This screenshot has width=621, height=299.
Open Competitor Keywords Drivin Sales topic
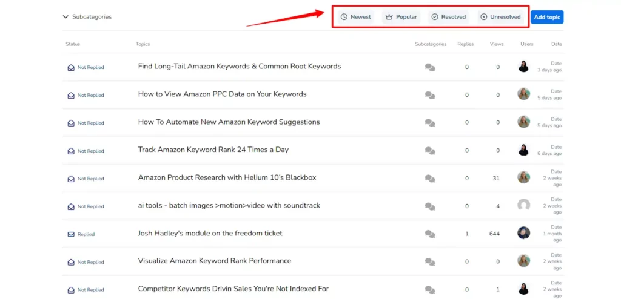click(233, 289)
